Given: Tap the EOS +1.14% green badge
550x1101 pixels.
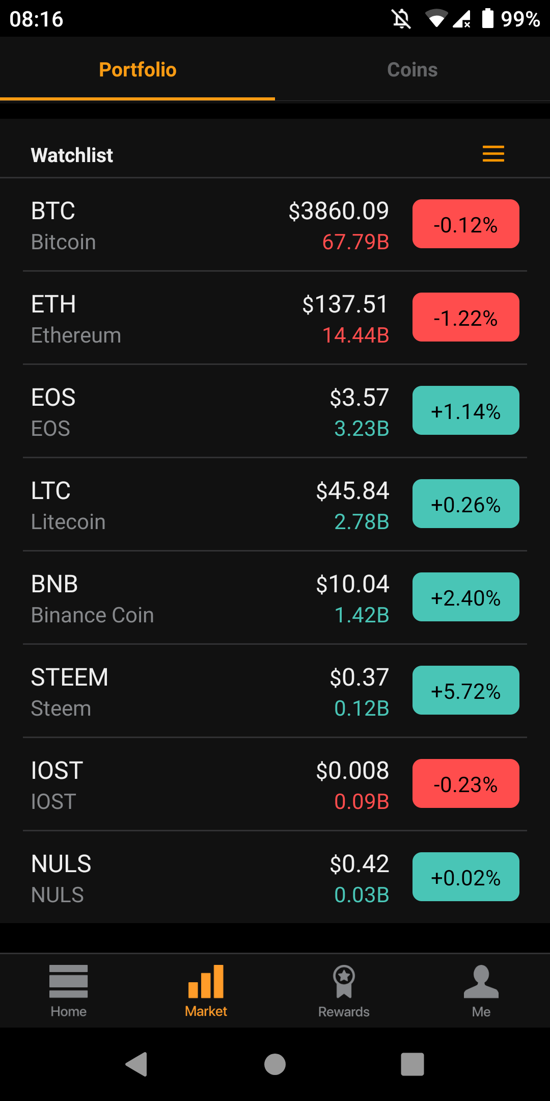Looking at the screenshot, I should [465, 411].
